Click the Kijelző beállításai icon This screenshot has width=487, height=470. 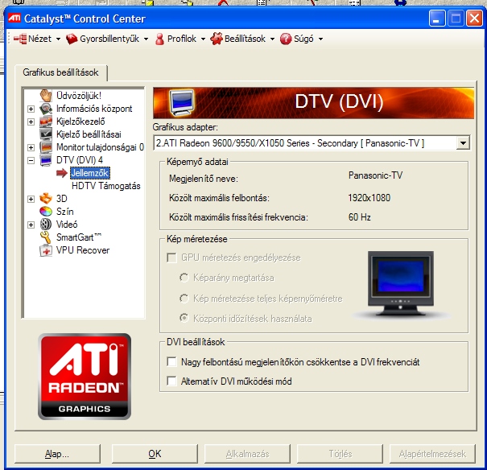pos(46,134)
